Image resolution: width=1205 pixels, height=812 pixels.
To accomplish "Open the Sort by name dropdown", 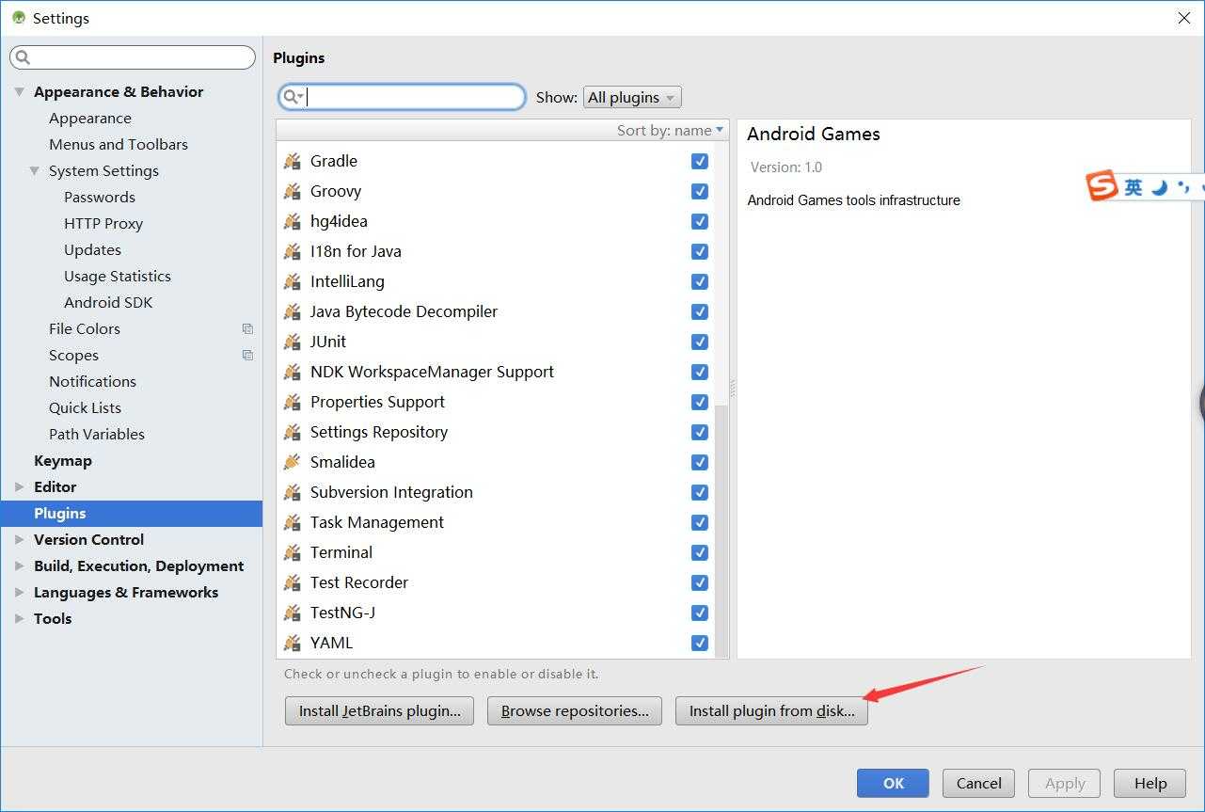I will tap(671, 130).
